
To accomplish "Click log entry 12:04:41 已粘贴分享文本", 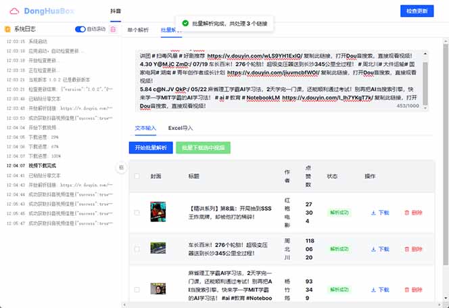I will click(x=34, y=175).
